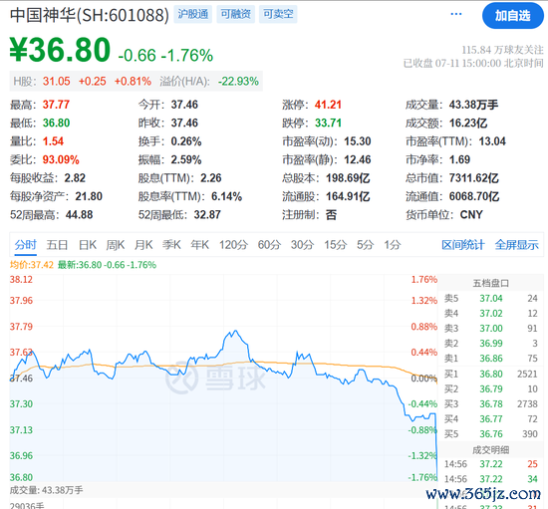The image size is (548, 509).
Task: Select the 卖4 order row at 37.02
Action: point(490,314)
